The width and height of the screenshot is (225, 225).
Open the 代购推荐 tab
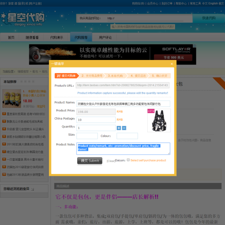coord(81,37)
